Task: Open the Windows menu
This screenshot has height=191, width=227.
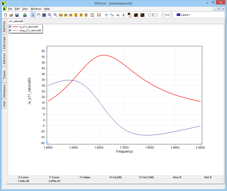Action: [x=36, y=9]
